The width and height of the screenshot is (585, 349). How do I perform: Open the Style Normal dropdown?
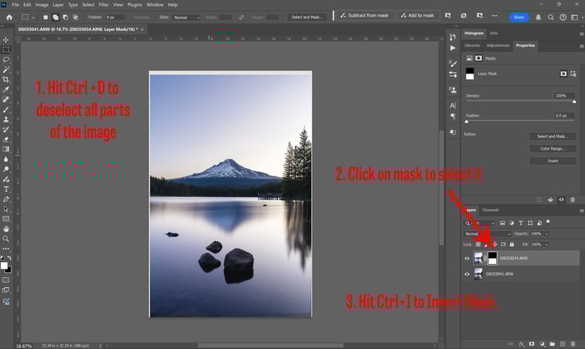tap(186, 17)
